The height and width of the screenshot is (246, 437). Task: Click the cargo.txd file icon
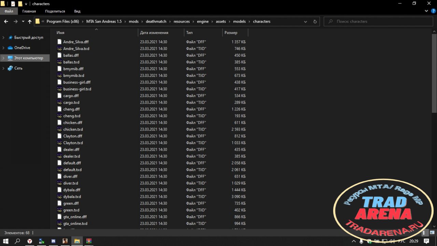59,102
